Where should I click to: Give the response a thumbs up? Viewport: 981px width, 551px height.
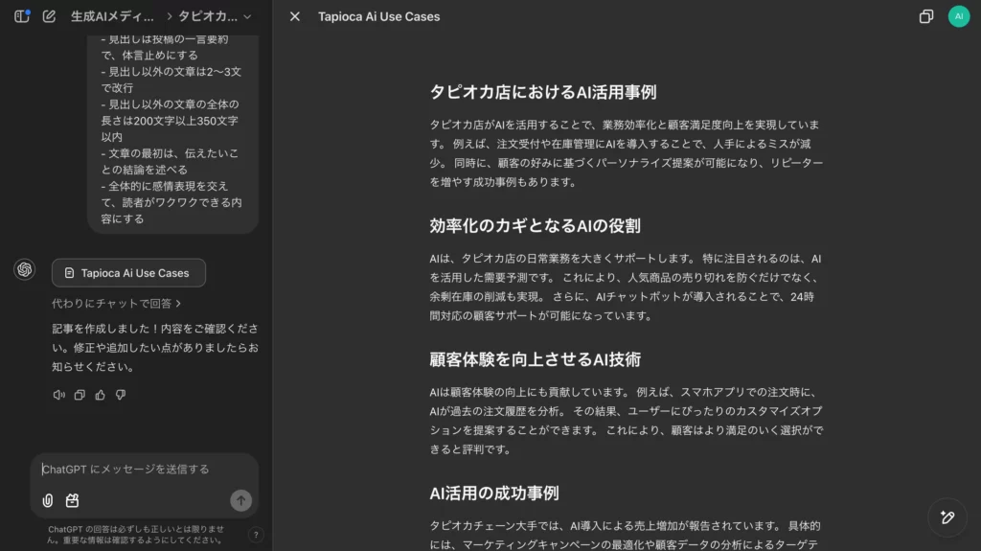(x=101, y=395)
